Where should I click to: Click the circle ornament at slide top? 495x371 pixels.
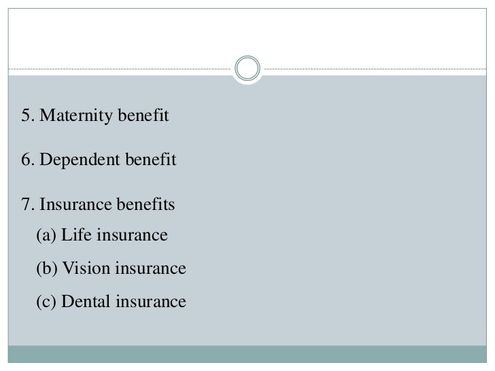click(247, 68)
